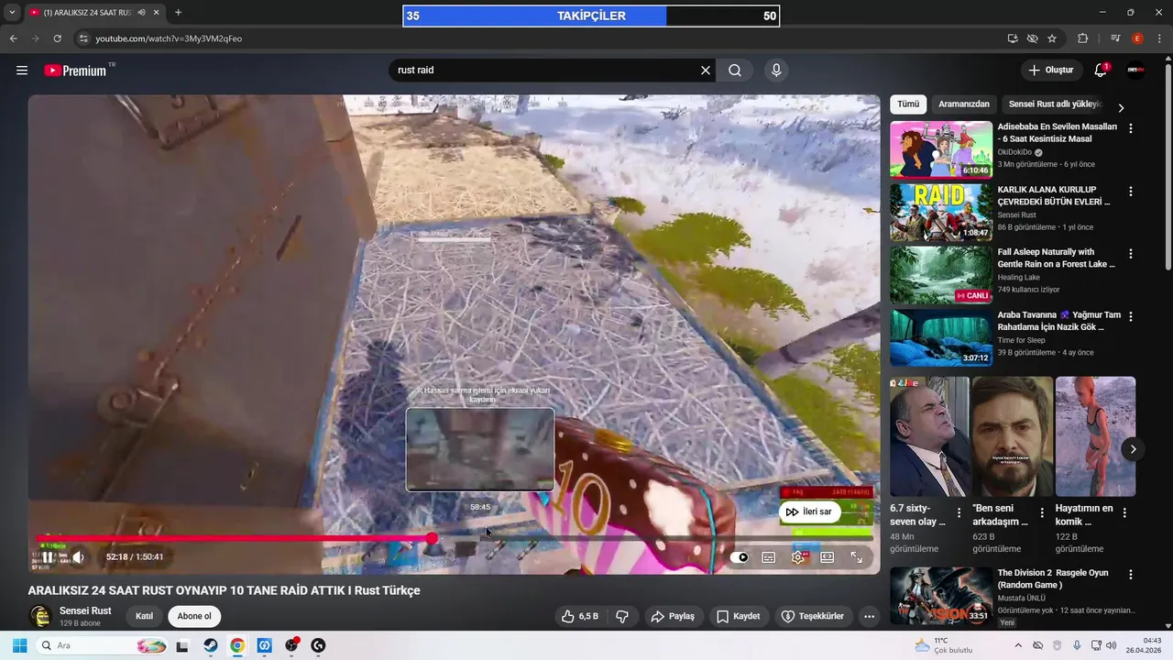
Task: Enter fullscreen mode
Action: tap(857, 557)
